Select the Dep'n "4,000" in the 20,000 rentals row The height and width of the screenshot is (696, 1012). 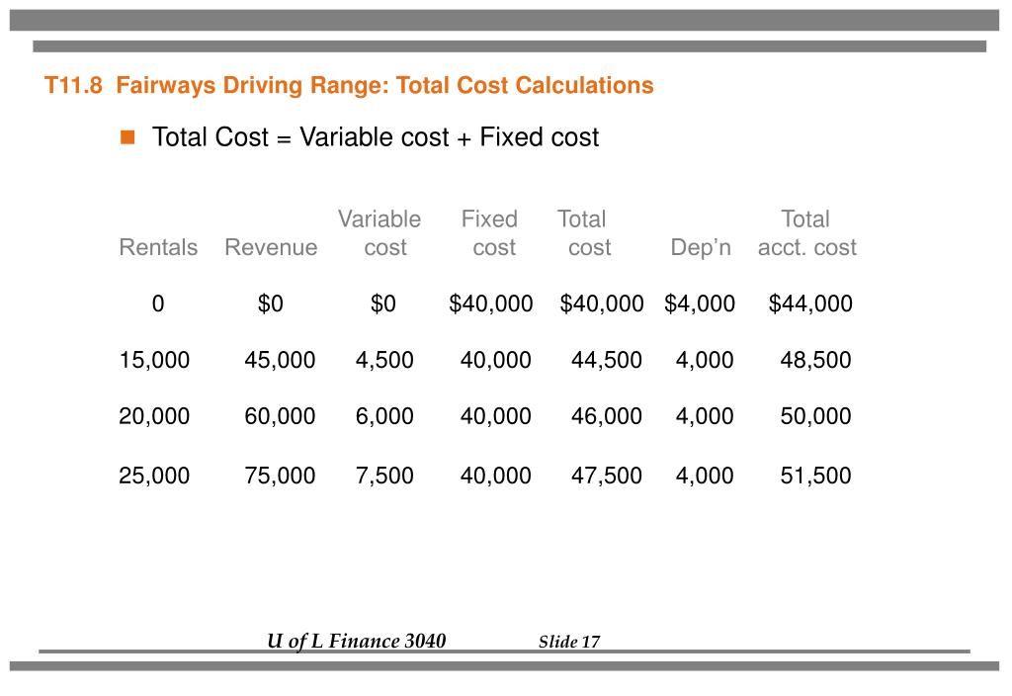705,416
